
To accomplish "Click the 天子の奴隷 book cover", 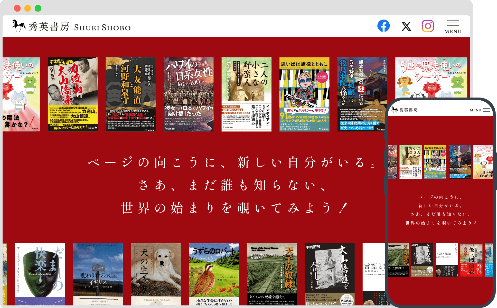I will [x=271, y=274].
